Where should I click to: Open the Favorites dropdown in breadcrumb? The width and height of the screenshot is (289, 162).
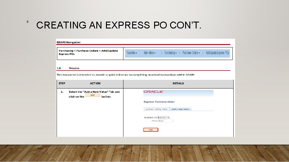(x=132, y=53)
